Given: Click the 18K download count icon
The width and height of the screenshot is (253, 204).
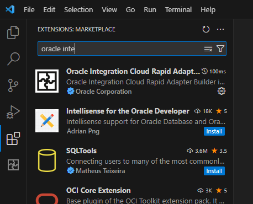Looking at the screenshot, I should 198,111.
